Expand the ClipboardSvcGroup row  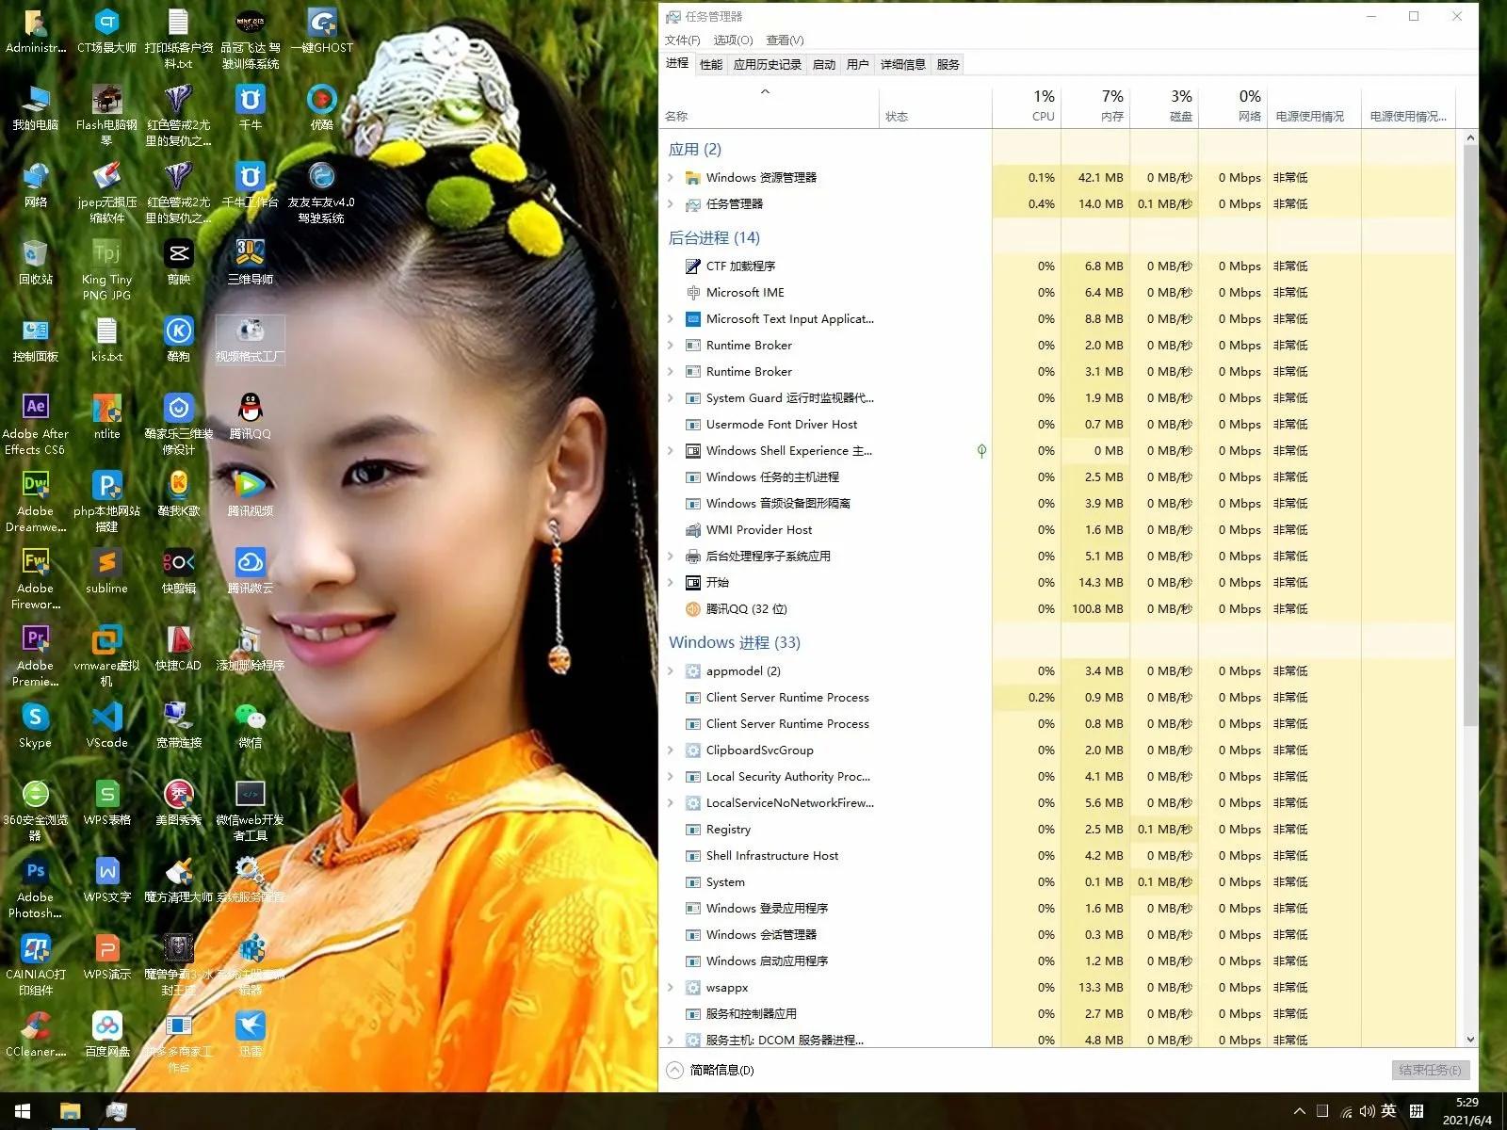pyautogui.click(x=671, y=750)
